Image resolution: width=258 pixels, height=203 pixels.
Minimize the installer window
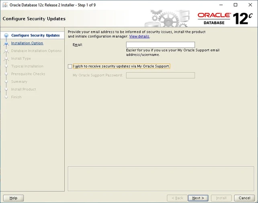click(x=221, y=5)
